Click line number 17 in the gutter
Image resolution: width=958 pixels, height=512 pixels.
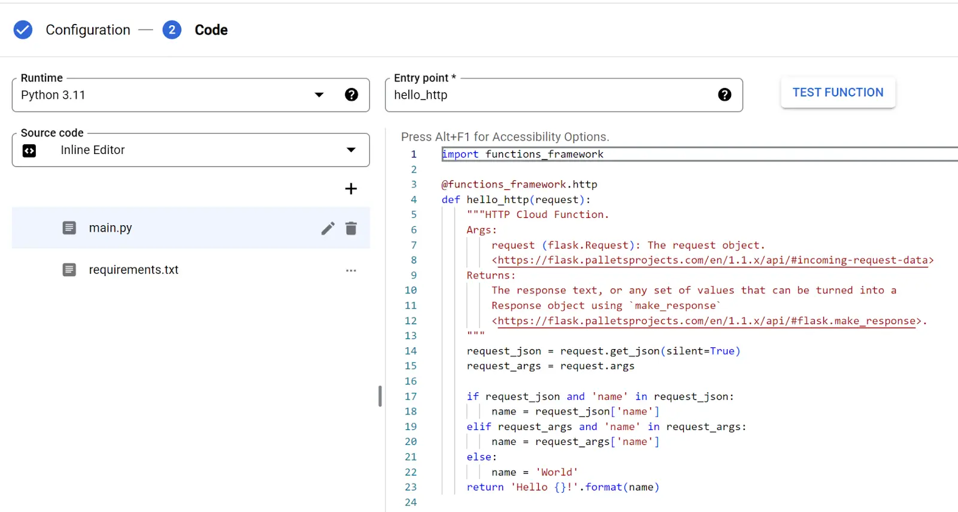click(411, 396)
